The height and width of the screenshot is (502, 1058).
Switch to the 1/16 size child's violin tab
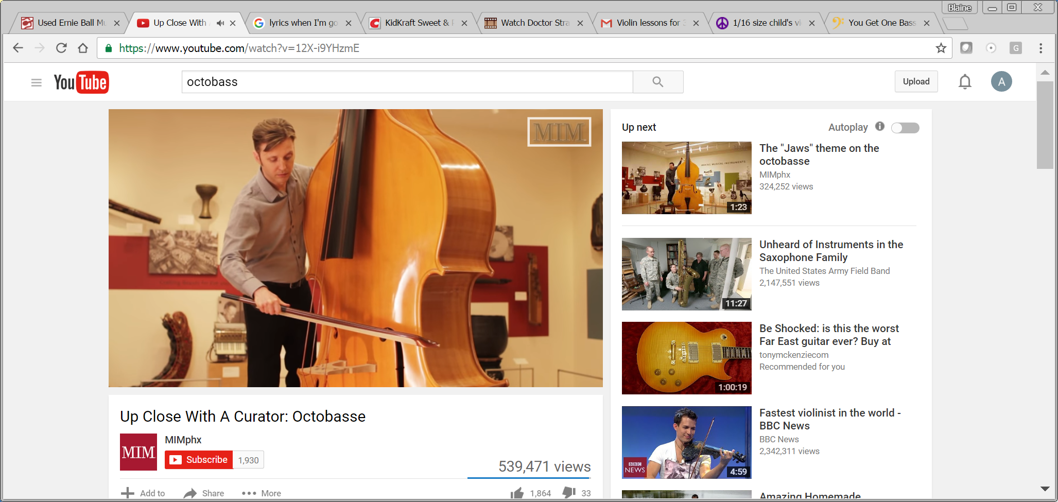(766, 23)
